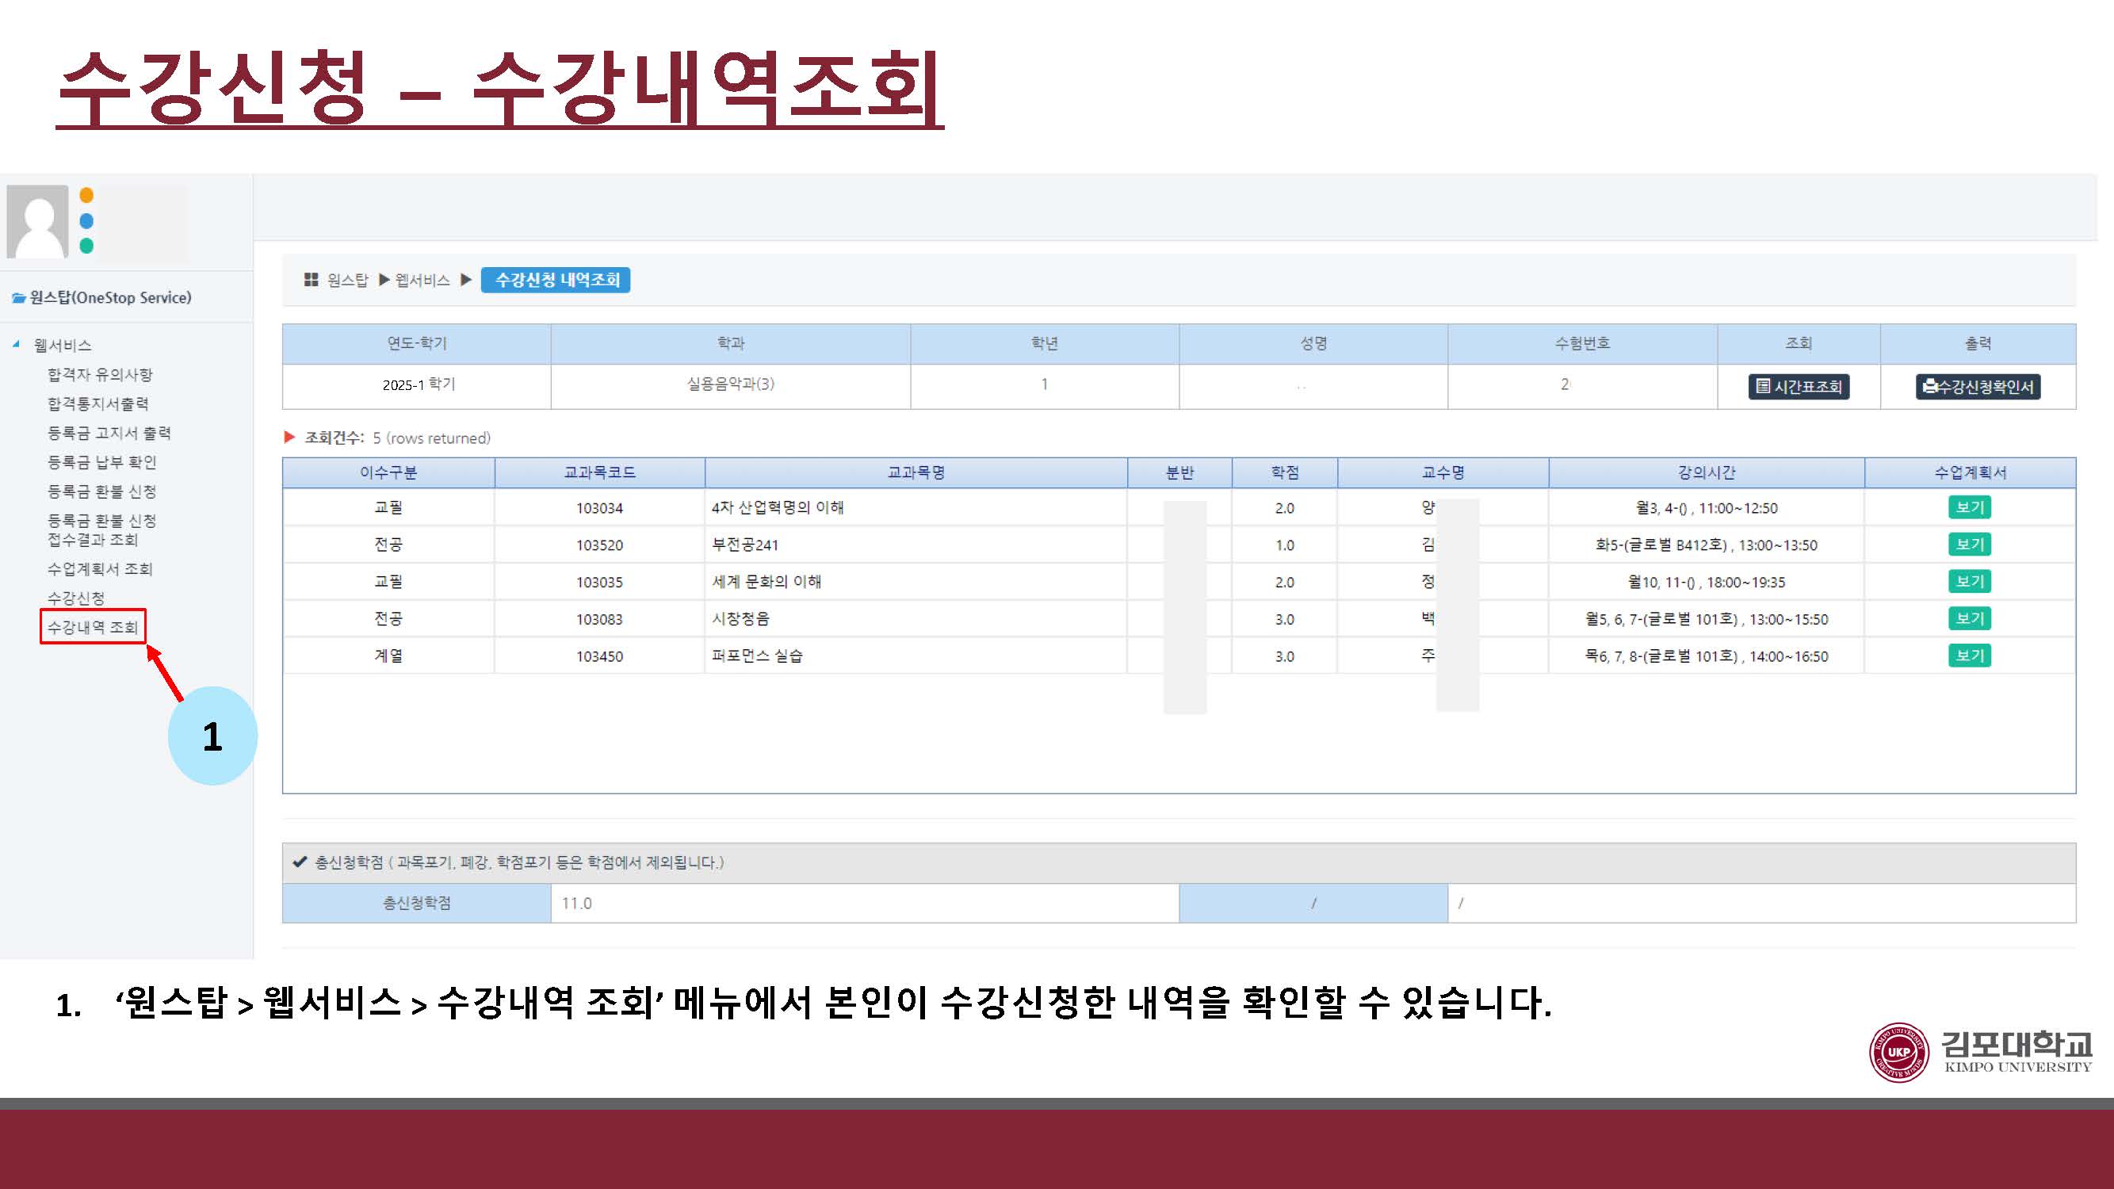
Task: Click the arrow before 웹서비스 breadcrumb
Action: click(384, 280)
